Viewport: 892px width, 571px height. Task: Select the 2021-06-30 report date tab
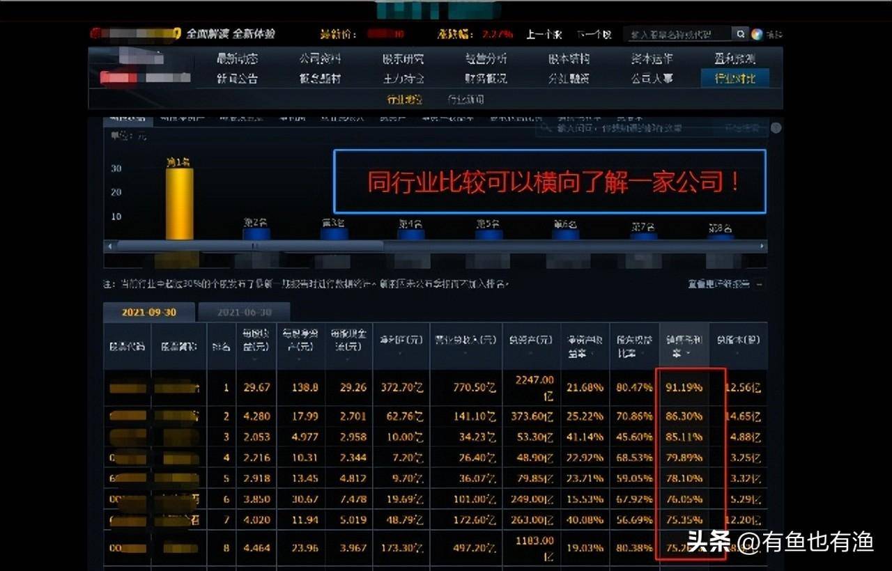244,313
